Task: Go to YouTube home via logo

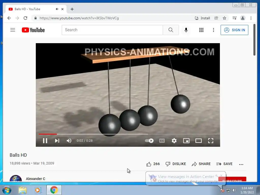Action: tap(33, 30)
